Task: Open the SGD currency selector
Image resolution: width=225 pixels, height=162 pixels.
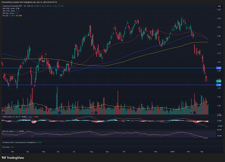Action: [x=219, y=6]
